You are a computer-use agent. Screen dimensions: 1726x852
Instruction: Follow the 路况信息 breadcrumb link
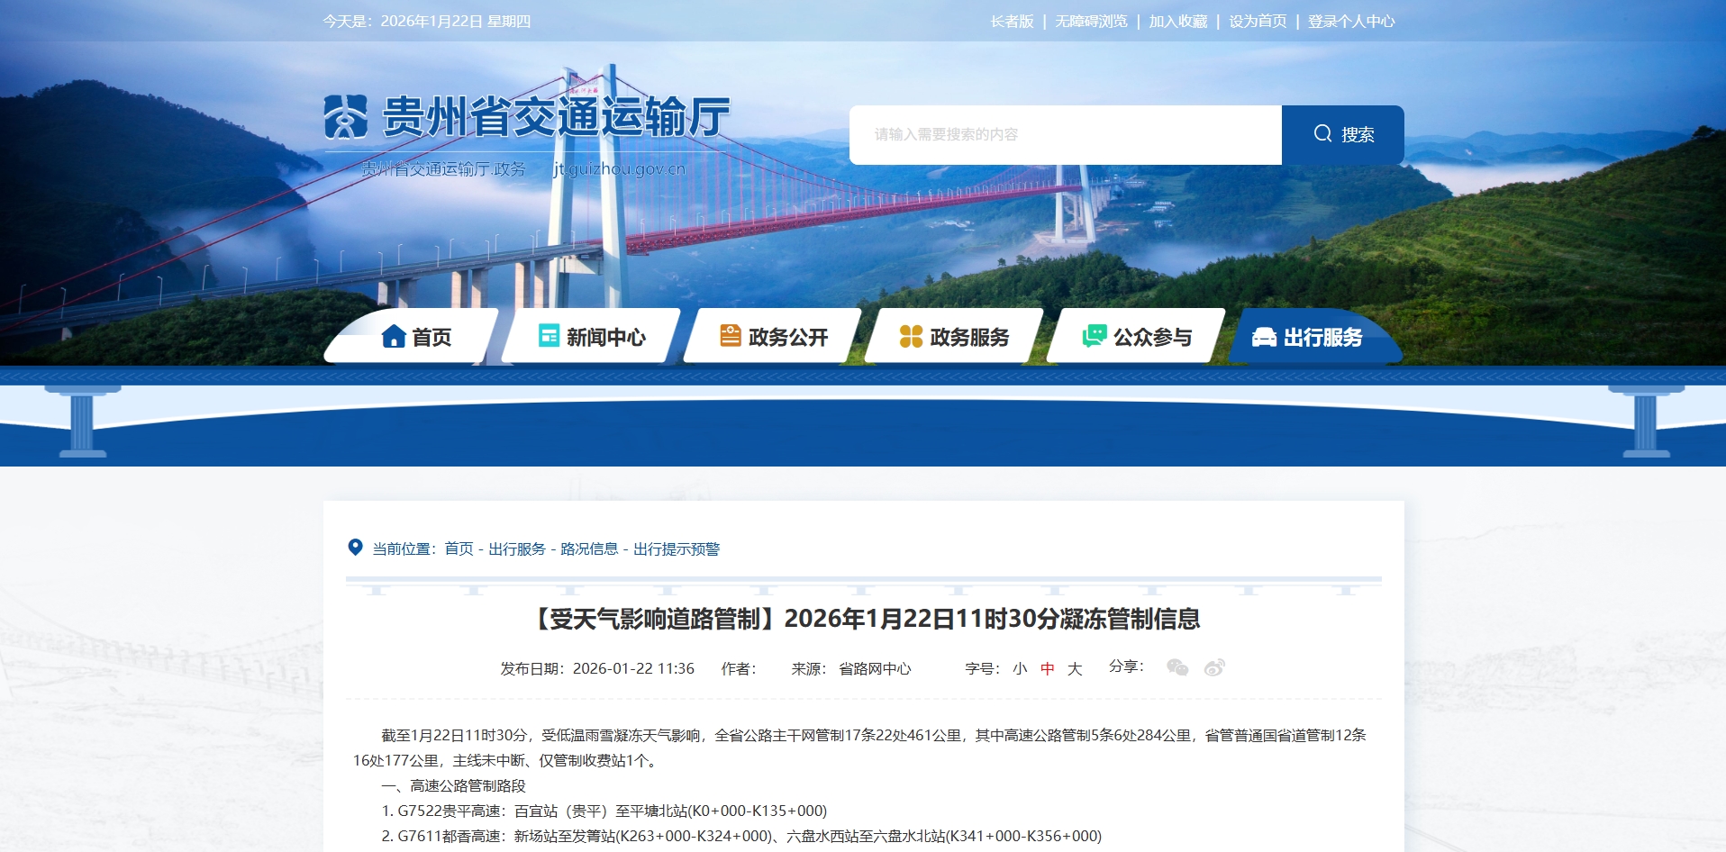589,549
